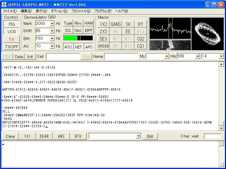
Task: Open the BW dropdown
Action: click(52, 38)
